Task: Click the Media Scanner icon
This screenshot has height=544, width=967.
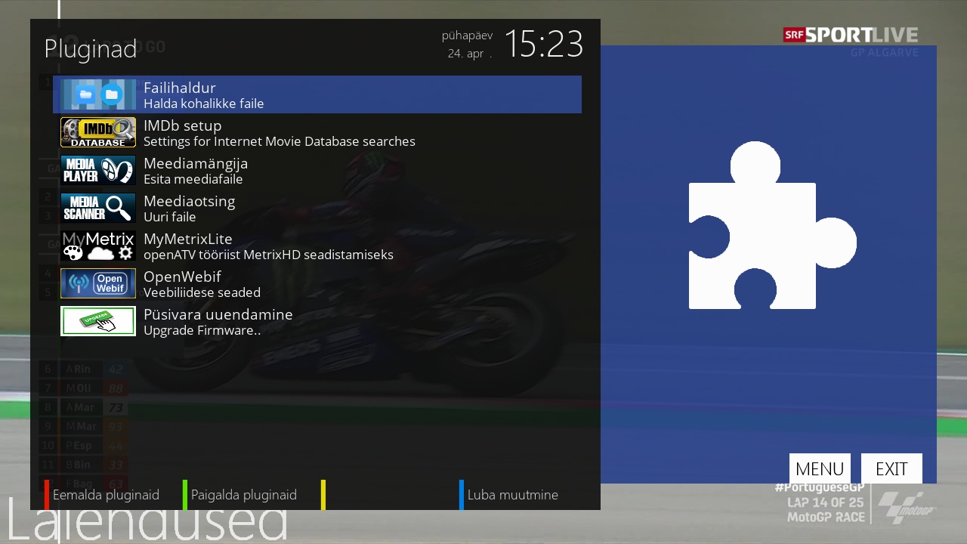Action: (x=98, y=208)
